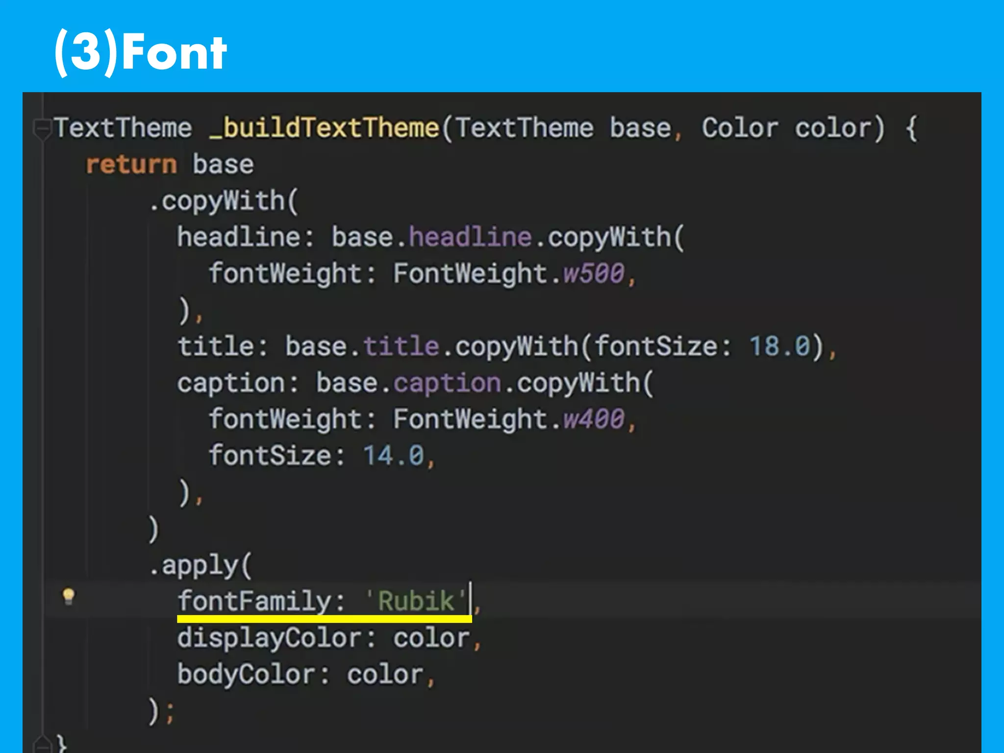Click the displayColor parameter name

(x=269, y=638)
